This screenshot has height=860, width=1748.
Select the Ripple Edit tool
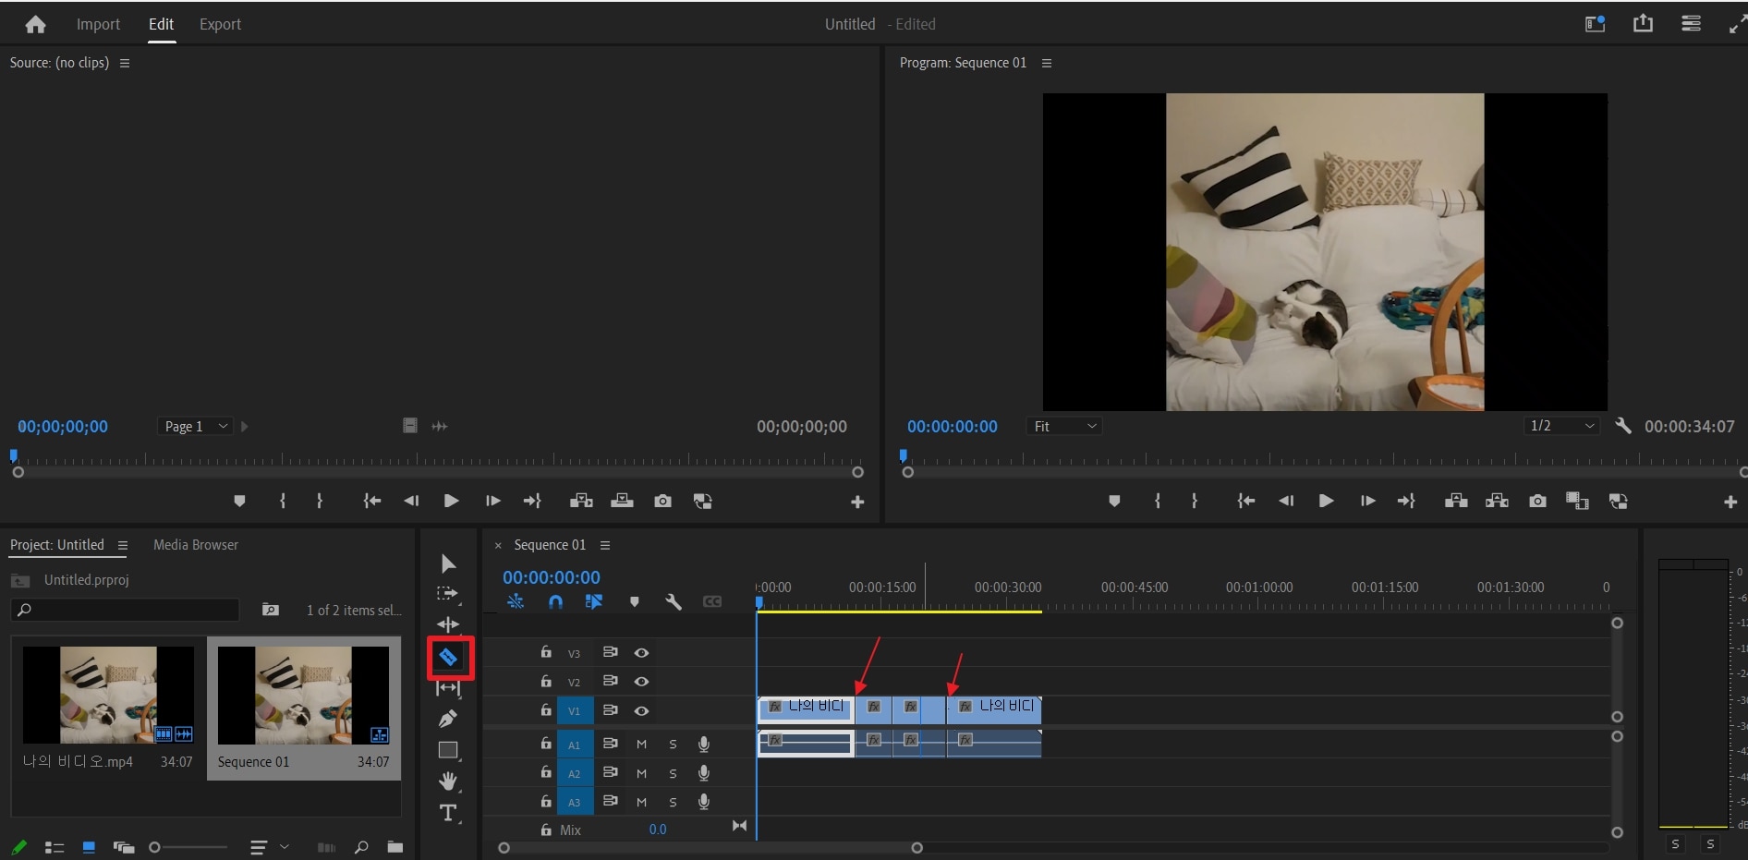tap(448, 624)
